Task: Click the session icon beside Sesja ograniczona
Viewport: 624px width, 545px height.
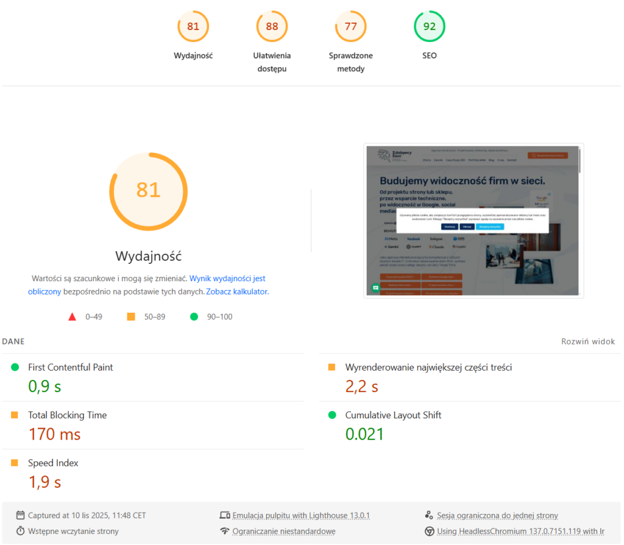Action: (x=430, y=515)
